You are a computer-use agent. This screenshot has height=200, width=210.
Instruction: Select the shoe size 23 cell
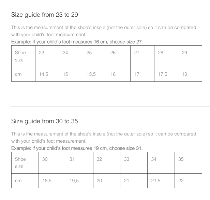[x=47, y=56]
